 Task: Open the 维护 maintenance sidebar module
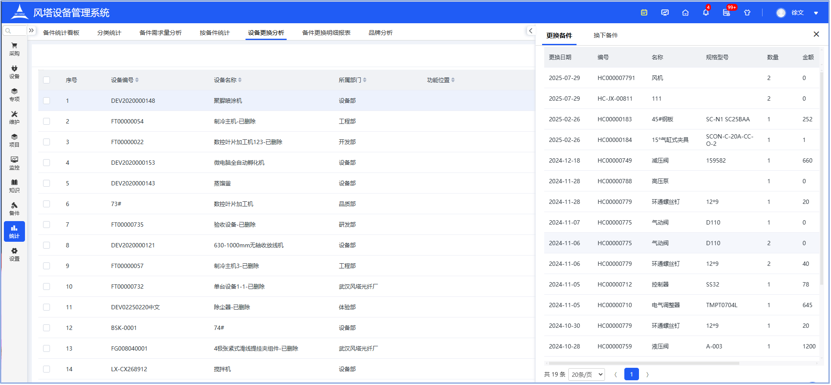click(14, 117)
